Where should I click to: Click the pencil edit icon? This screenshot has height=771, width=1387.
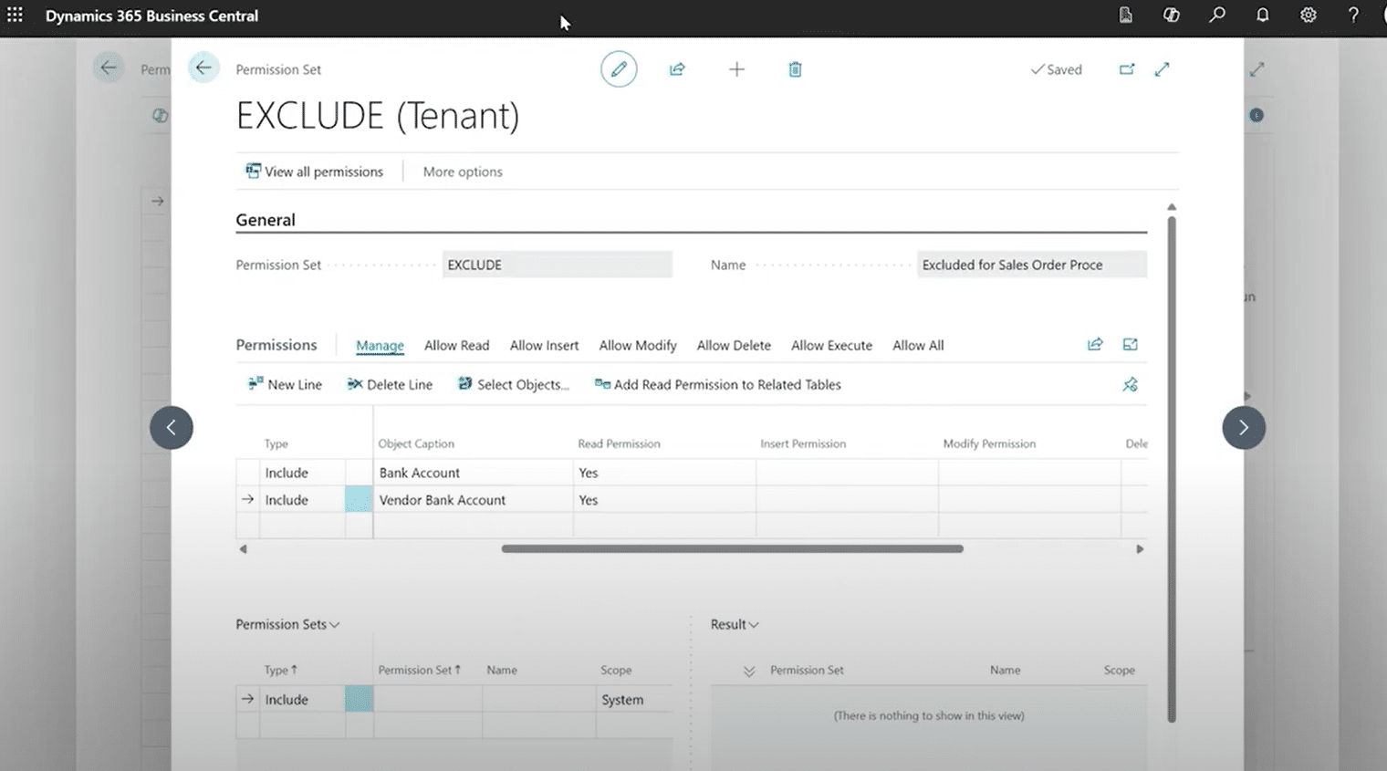619,69
